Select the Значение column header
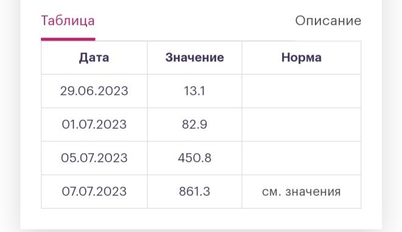 pos(194,57)
